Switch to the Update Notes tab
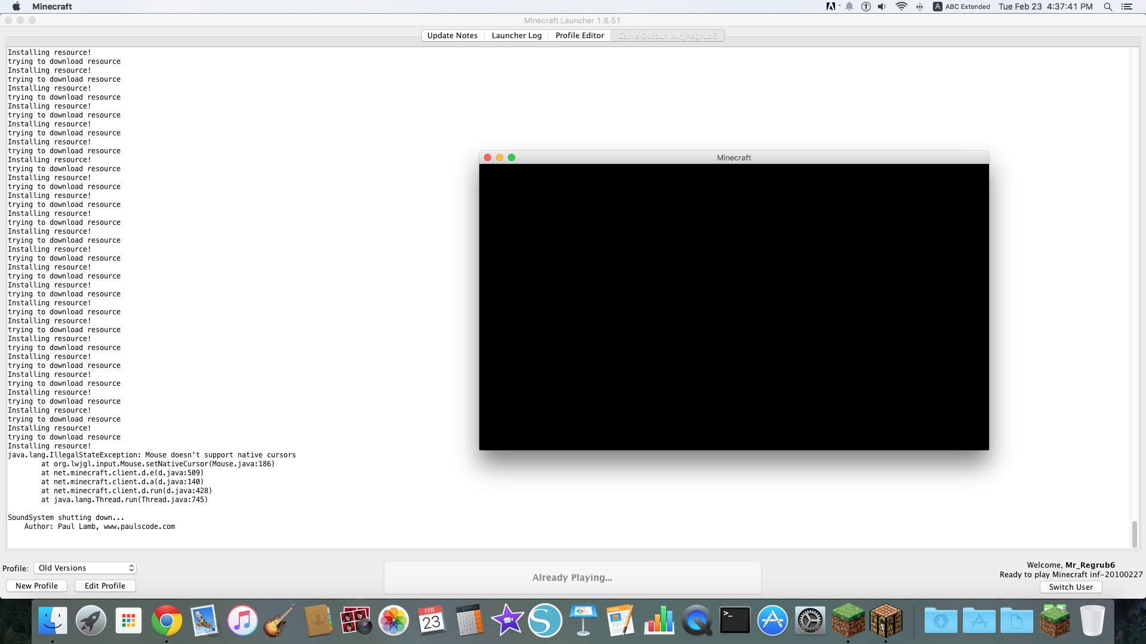Screen dimensions: 1146x644 click(x=452, y=36)
